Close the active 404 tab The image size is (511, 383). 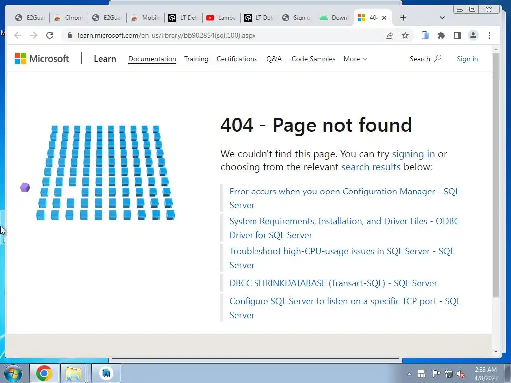point(384,18)
